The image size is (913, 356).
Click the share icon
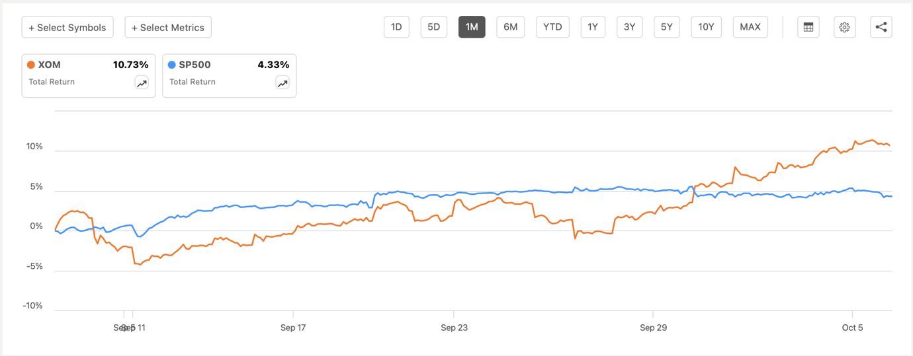tap(881, 27)
